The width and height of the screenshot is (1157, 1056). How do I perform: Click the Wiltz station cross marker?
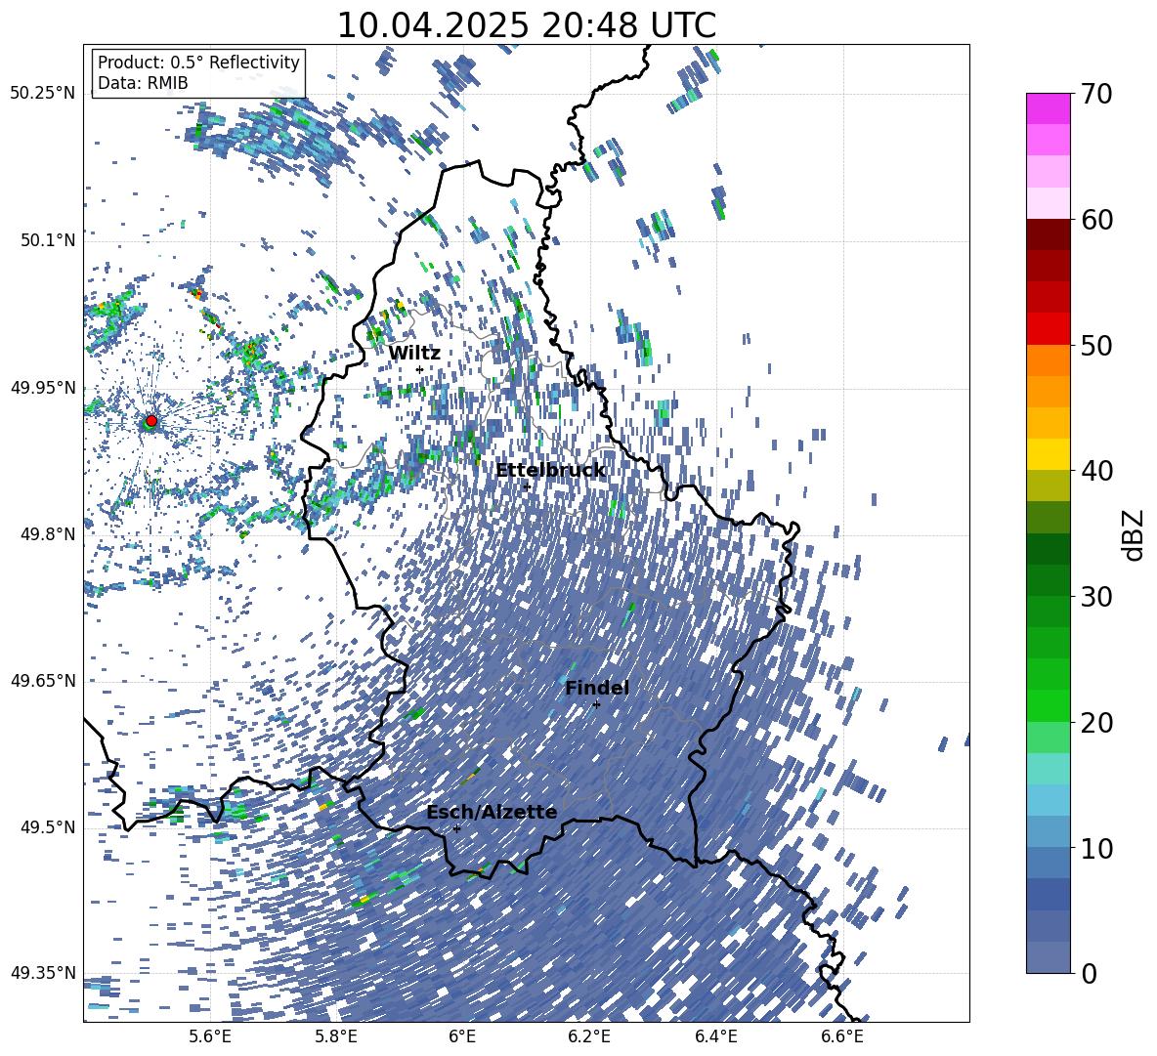click(x=420, y=369)
